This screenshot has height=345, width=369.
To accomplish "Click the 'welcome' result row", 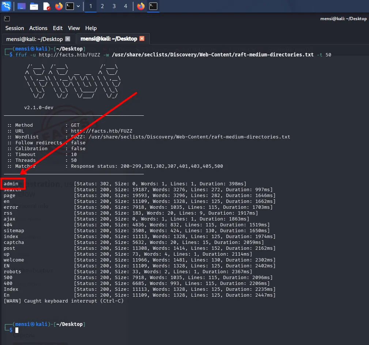I will [x=139, y=260].
